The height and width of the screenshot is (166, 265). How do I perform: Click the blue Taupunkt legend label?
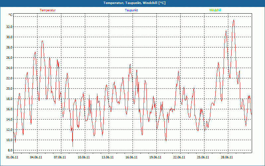(x=132, y=10)
